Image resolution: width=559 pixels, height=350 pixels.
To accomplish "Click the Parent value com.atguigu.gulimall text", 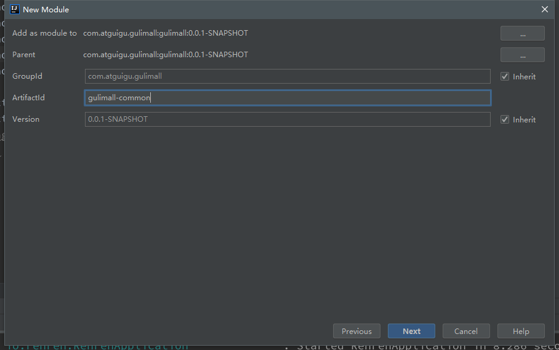I will [x=166, y=55].
